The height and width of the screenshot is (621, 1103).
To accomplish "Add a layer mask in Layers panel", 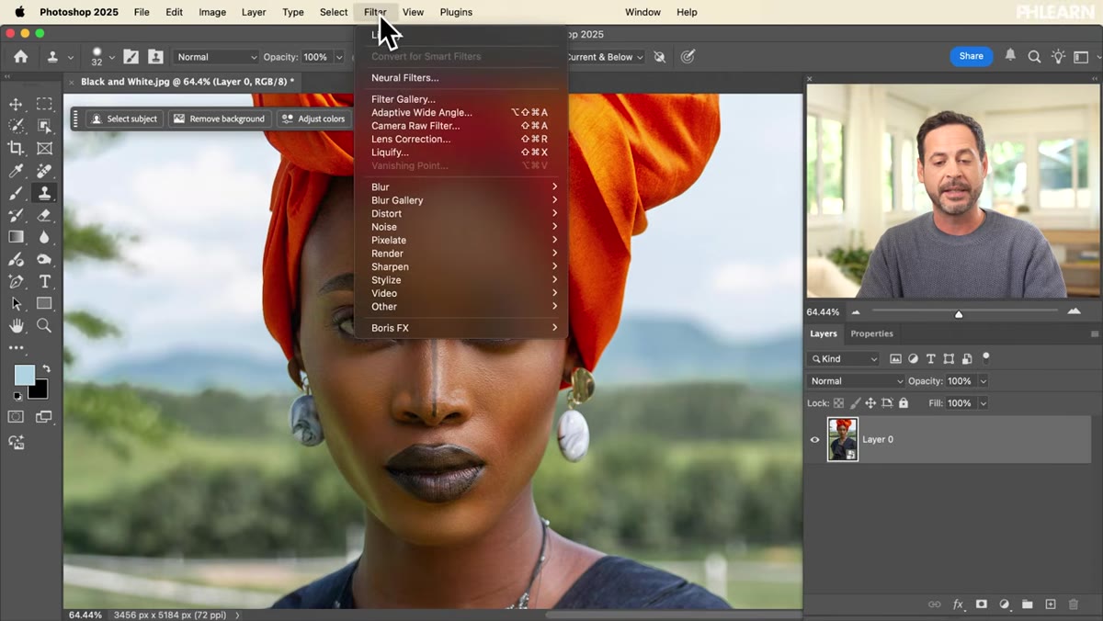I will pos(982,604).
